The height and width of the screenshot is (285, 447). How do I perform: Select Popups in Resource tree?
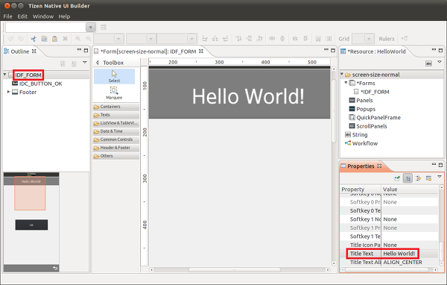366,109
